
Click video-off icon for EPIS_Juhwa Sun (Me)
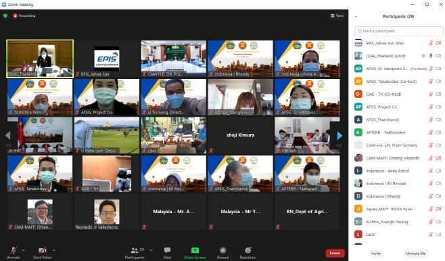coord(438,43)
